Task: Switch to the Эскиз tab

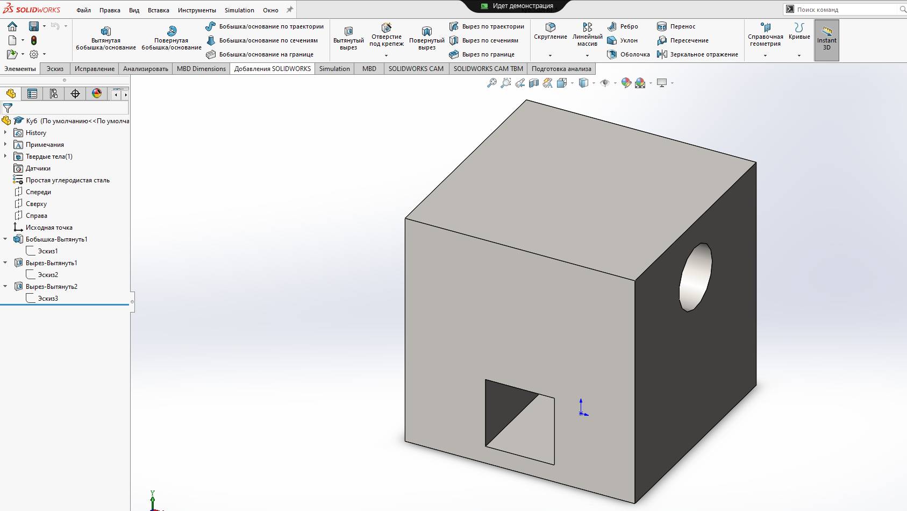Action: [55, 69]
